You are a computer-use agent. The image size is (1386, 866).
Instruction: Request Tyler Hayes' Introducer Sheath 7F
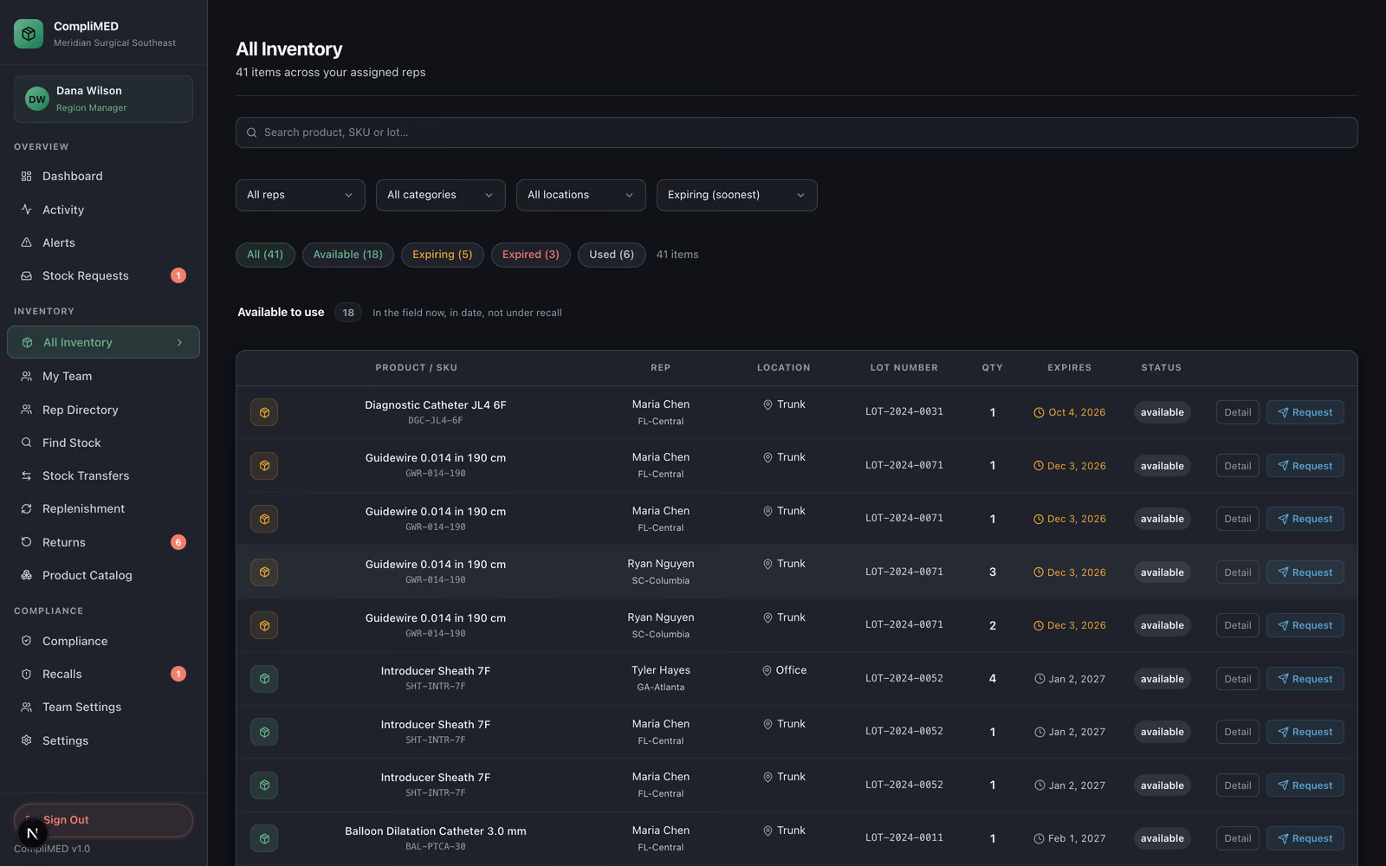1305,679
